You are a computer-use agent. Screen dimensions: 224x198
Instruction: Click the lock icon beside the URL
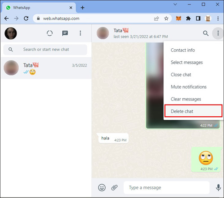tap(39, 18)
